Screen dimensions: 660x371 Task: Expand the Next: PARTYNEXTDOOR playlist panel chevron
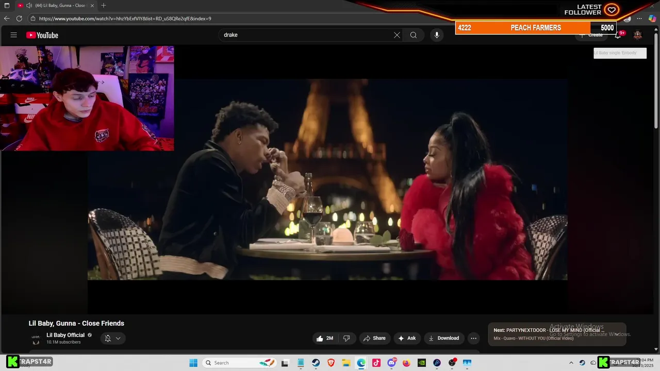coord(617,334)
